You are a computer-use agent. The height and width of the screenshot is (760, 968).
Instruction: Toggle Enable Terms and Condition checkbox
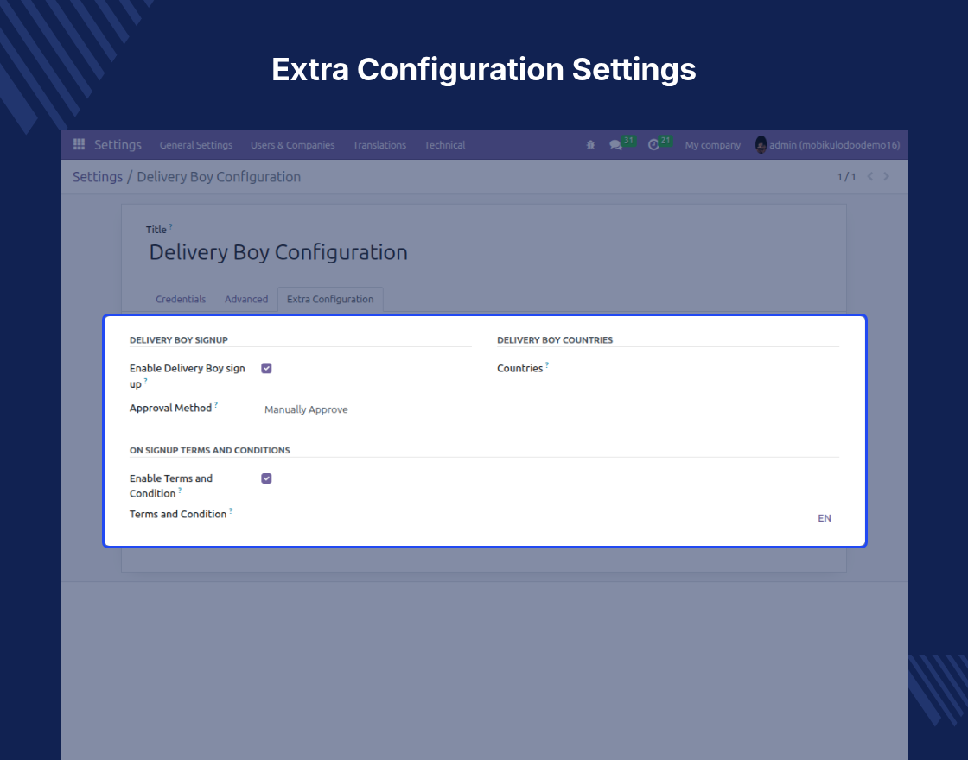tap(267, 478)
